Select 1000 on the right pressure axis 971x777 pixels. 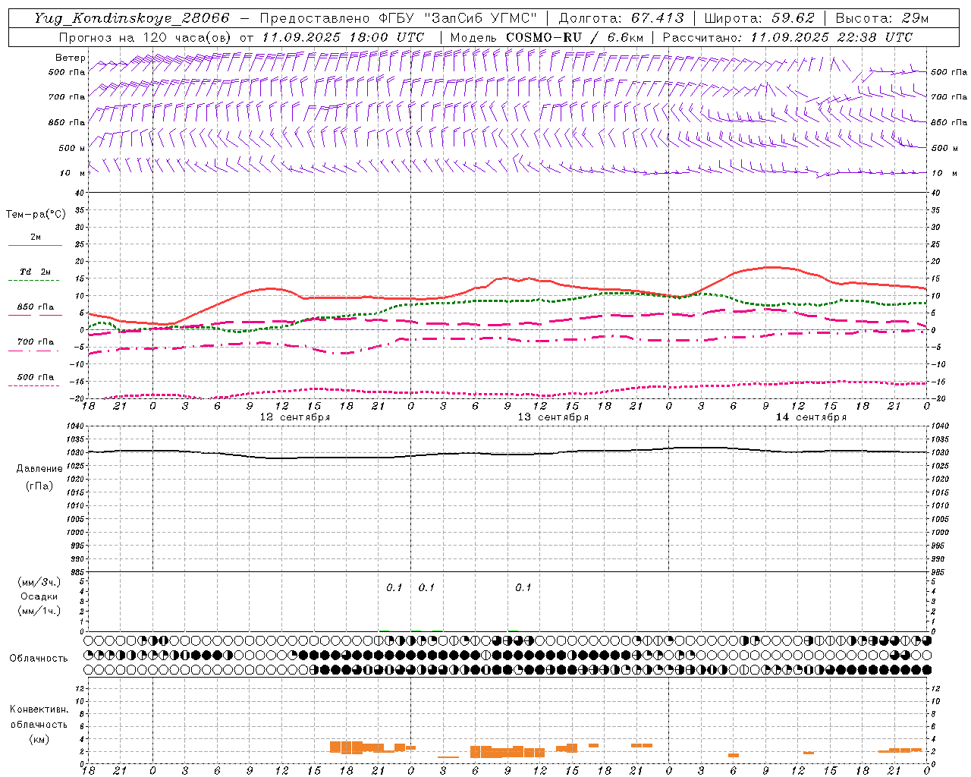click(x=939, y=532)
